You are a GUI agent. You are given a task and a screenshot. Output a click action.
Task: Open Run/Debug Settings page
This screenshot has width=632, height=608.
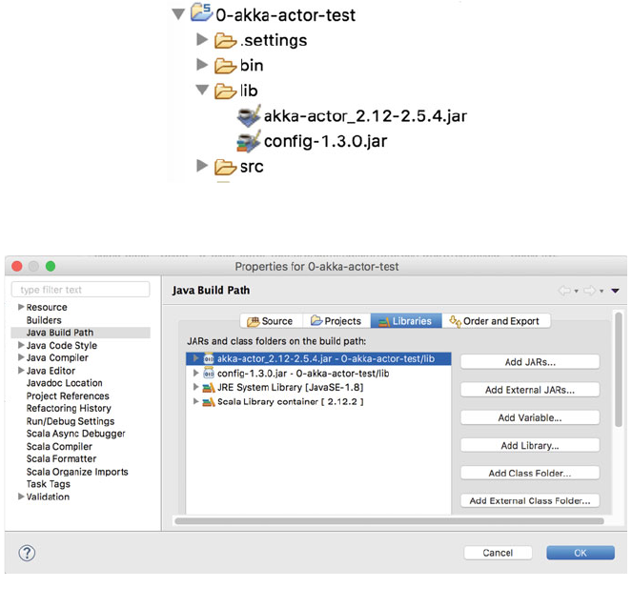71,421
